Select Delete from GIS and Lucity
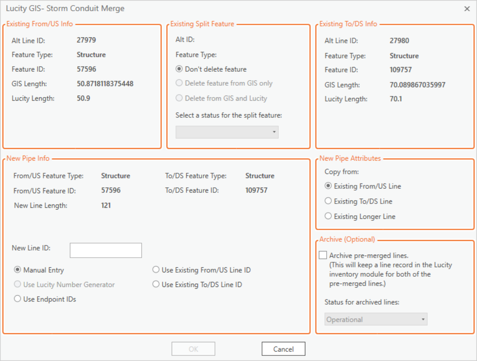 (x=222, y=98)
